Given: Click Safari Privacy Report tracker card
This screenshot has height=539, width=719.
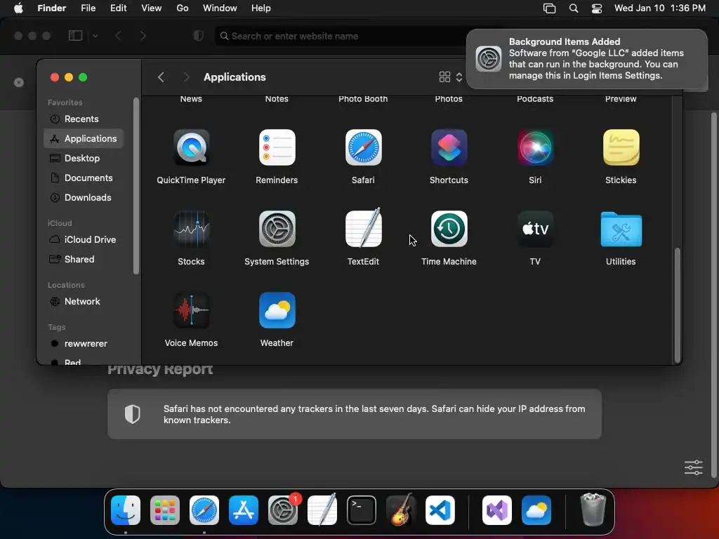Looking at the screenshot, I should click(355, 414).
